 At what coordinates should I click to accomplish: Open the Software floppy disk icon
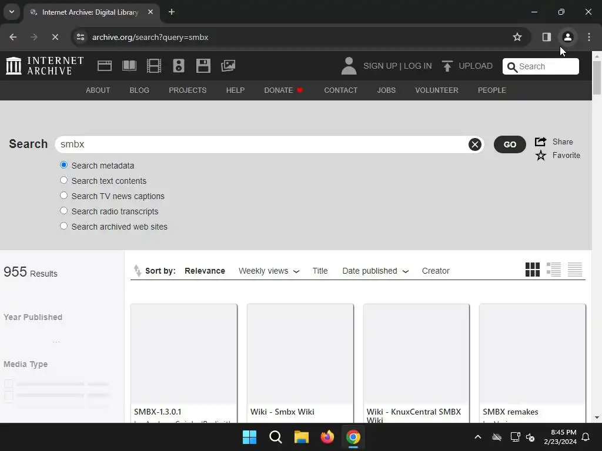pyautogui.click(x=203, y=66)
